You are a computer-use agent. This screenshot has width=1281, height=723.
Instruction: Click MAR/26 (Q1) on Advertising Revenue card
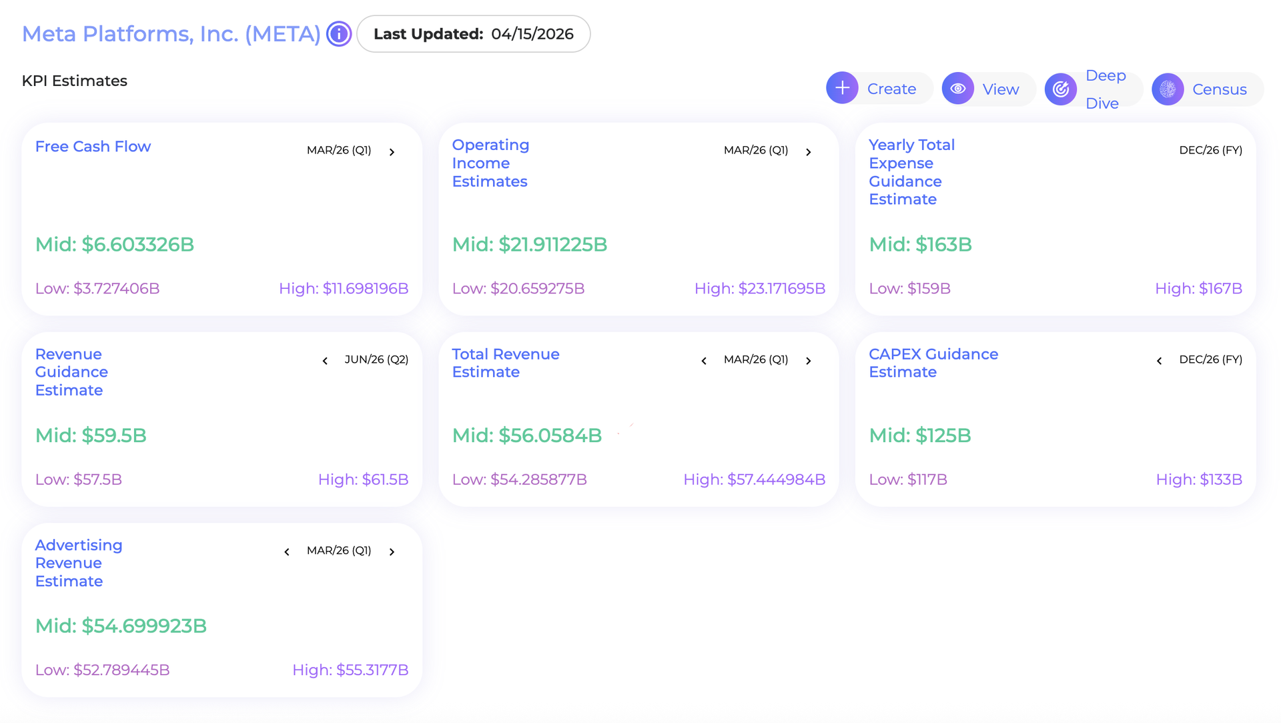(339, 550)
